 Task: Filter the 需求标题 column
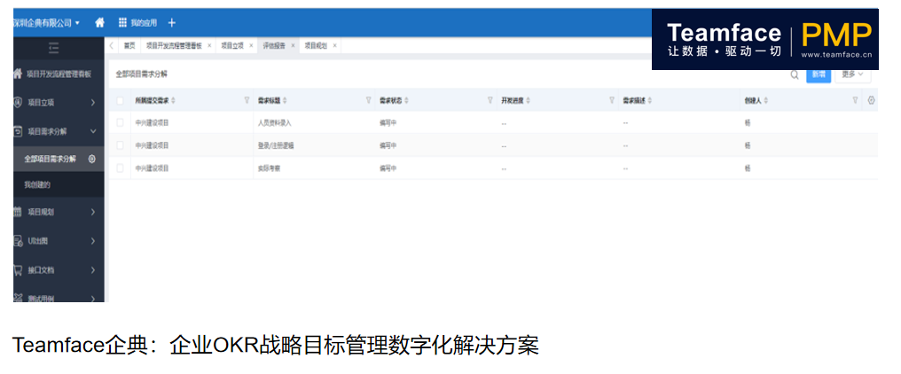click(x=368, y=100)
